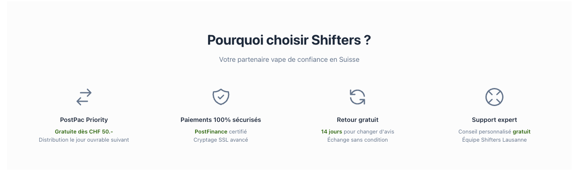Click the "Pourquoi choisir Shifters ?" heading
Image resolution: width=581 pixels, height=182 pixels.
(x=289, y=40)
